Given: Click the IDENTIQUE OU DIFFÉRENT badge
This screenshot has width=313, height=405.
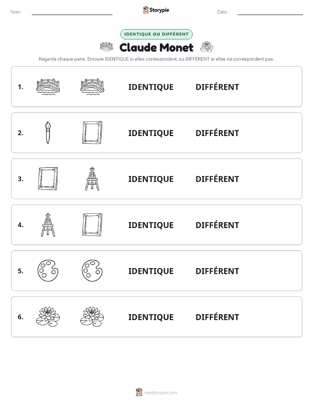Looking at the screenshot, I should point(156,34).
